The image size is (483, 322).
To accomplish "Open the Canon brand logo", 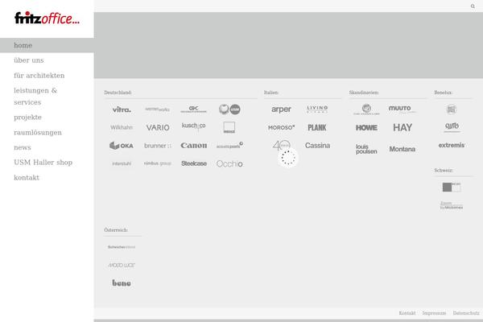I will point(194,146).
